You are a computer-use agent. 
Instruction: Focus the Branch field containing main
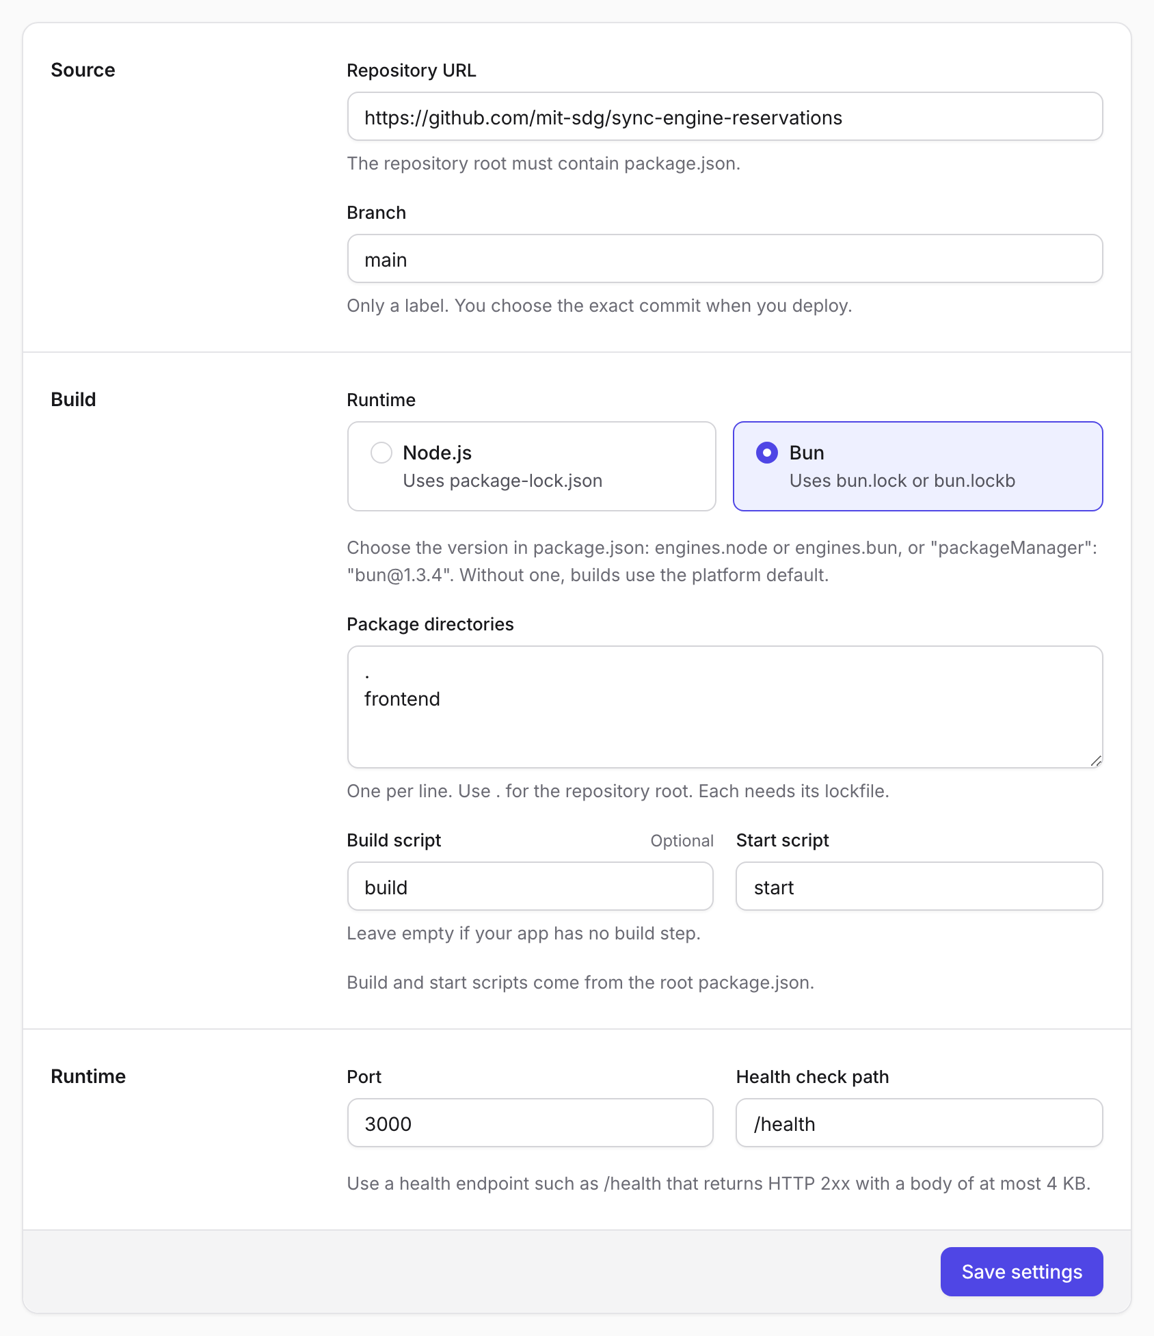coord(725,259)
